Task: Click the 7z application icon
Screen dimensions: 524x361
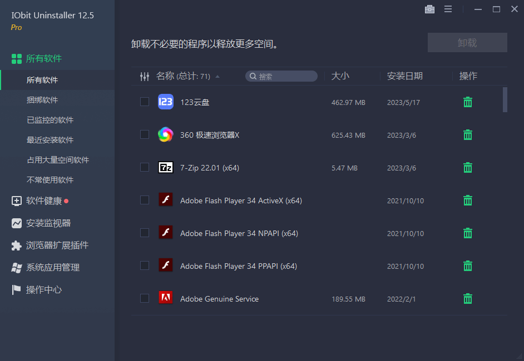Action: (165, 167)
